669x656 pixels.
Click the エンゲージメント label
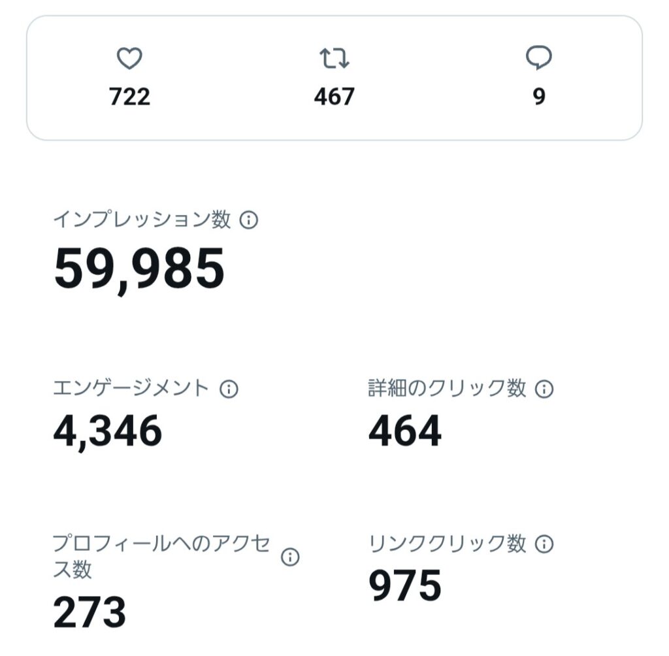tap(131, 388)
